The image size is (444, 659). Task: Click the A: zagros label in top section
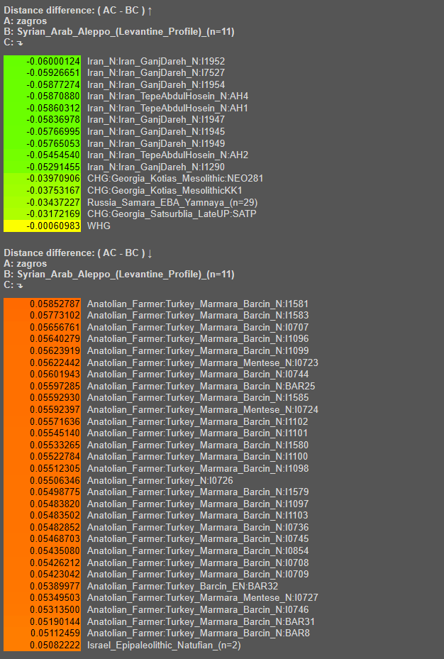click(x=26, y=21)
